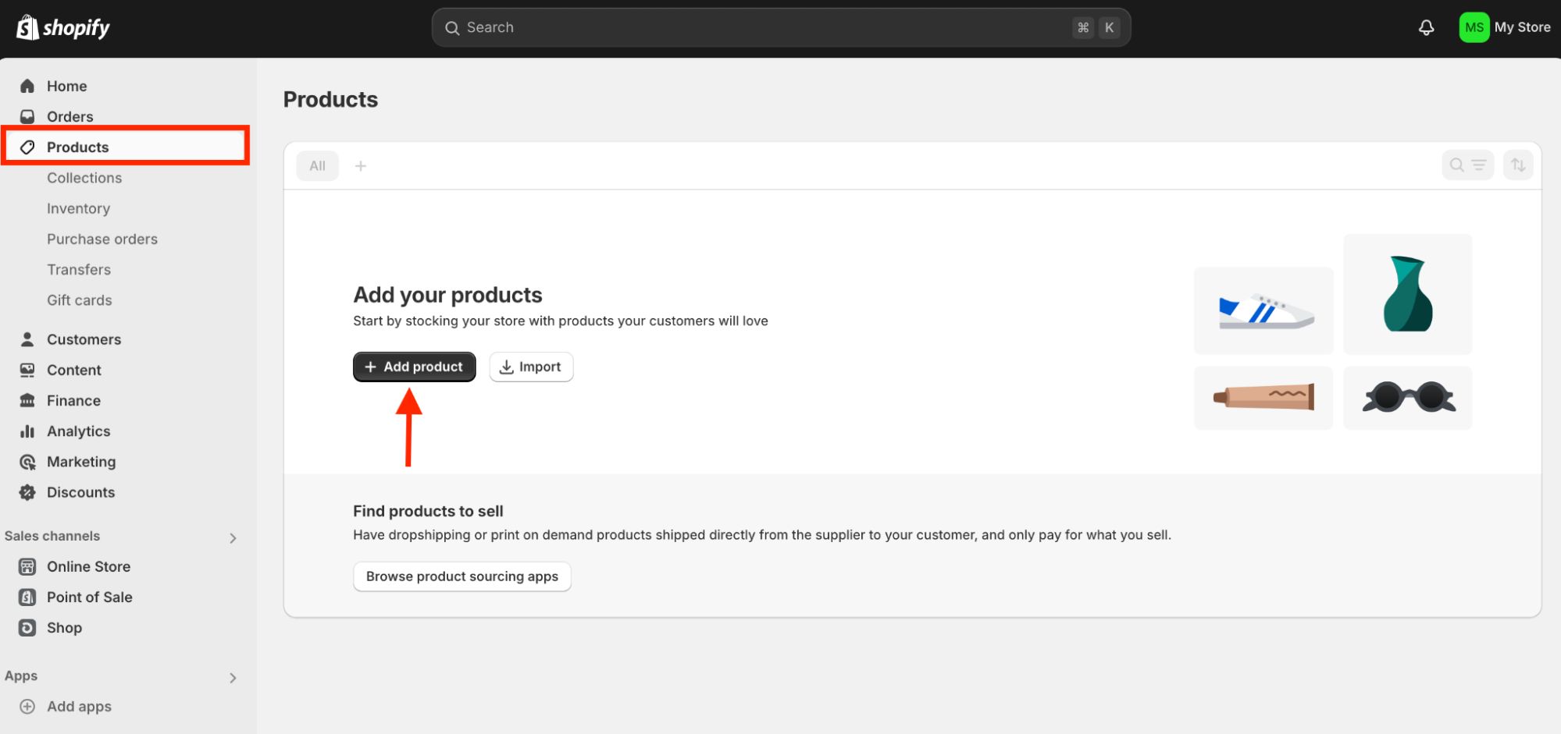Click the Home house icon
Screen dimensions: 1561x734
click(27, 86)
